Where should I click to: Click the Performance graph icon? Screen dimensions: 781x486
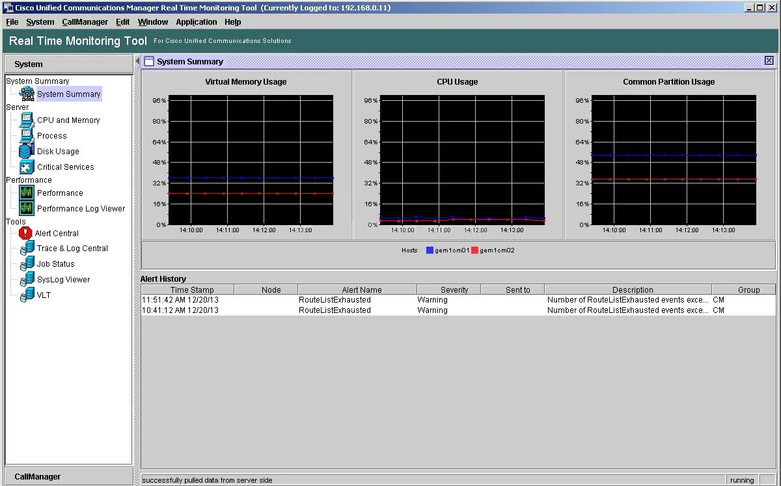(x=27, y=193)
